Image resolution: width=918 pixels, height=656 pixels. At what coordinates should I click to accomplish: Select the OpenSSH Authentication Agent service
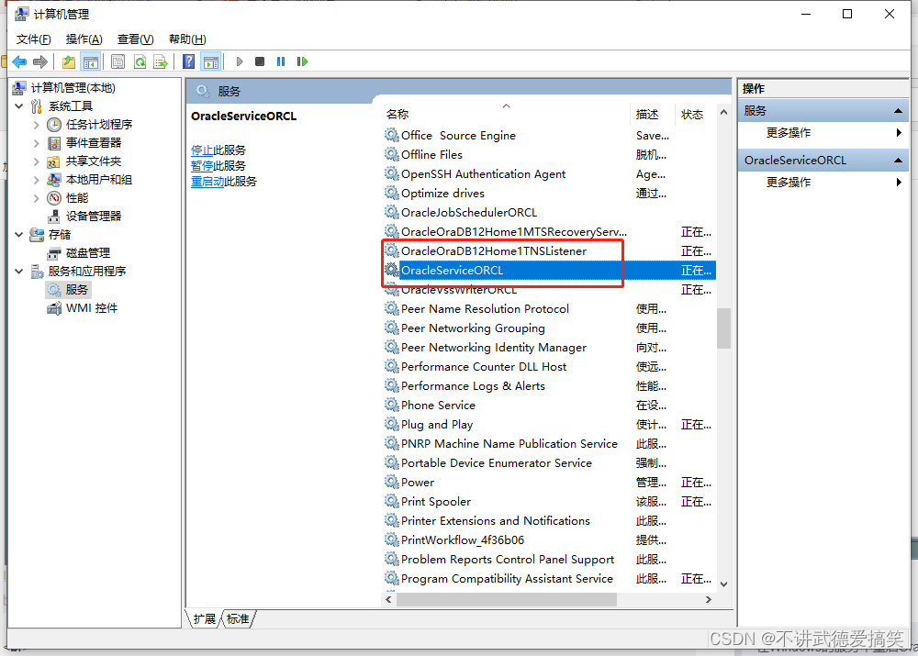[x=483, y=173]
